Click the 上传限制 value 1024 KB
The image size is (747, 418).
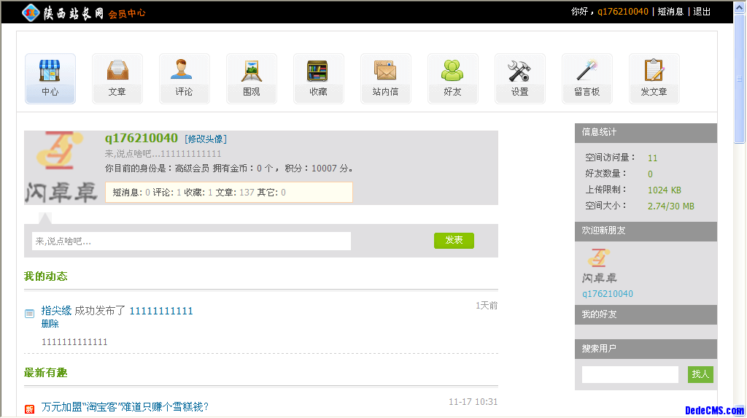(664, 190)
